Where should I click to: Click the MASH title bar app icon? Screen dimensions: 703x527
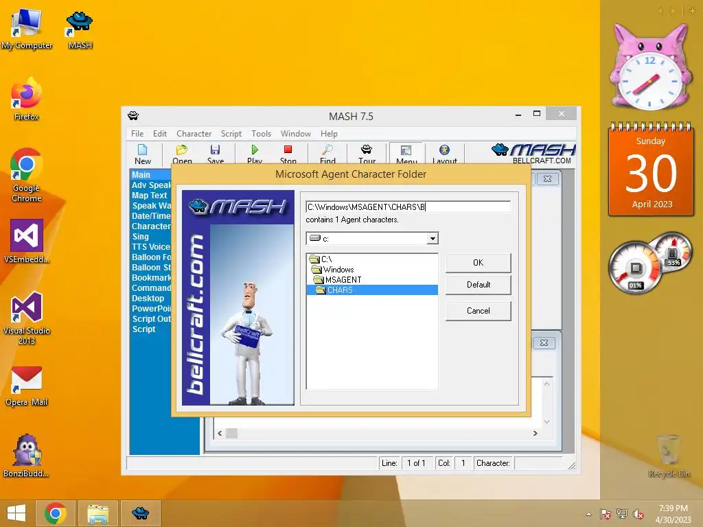[x=133, y=115]
